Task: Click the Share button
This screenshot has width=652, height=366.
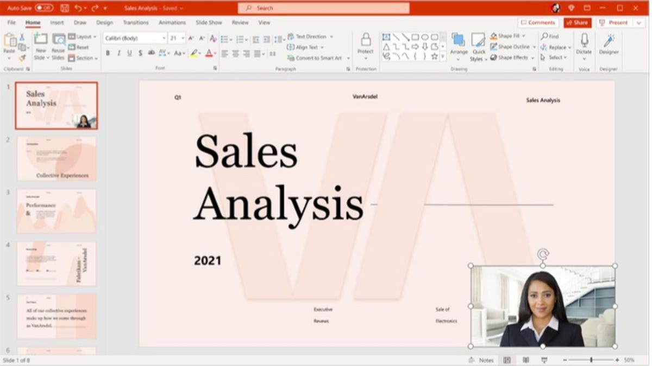Action: click(577, 23)
